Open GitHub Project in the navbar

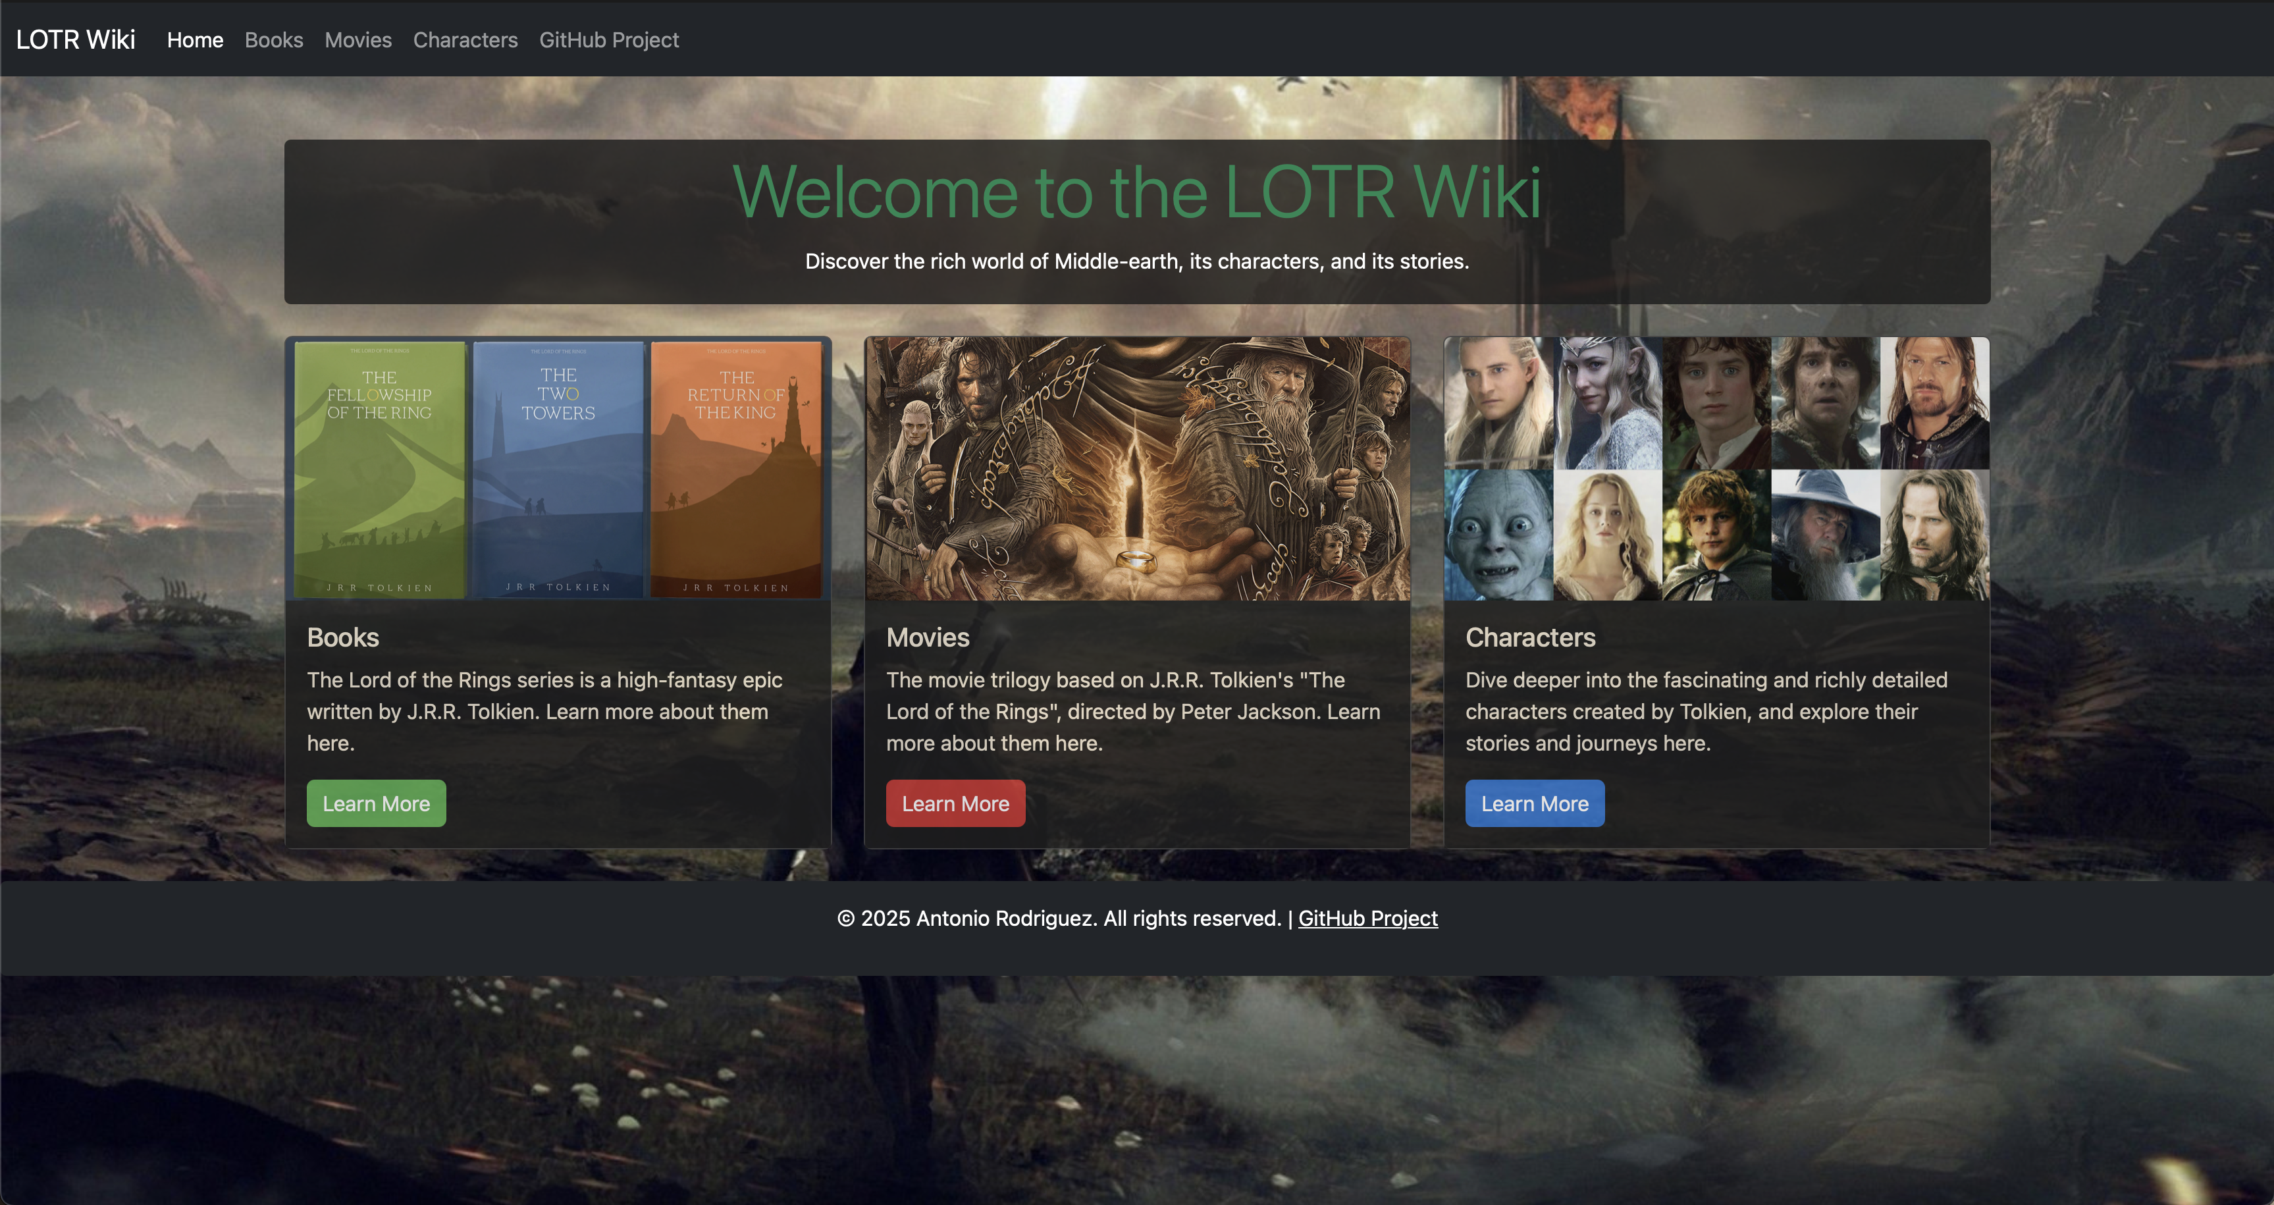[609, 40]
